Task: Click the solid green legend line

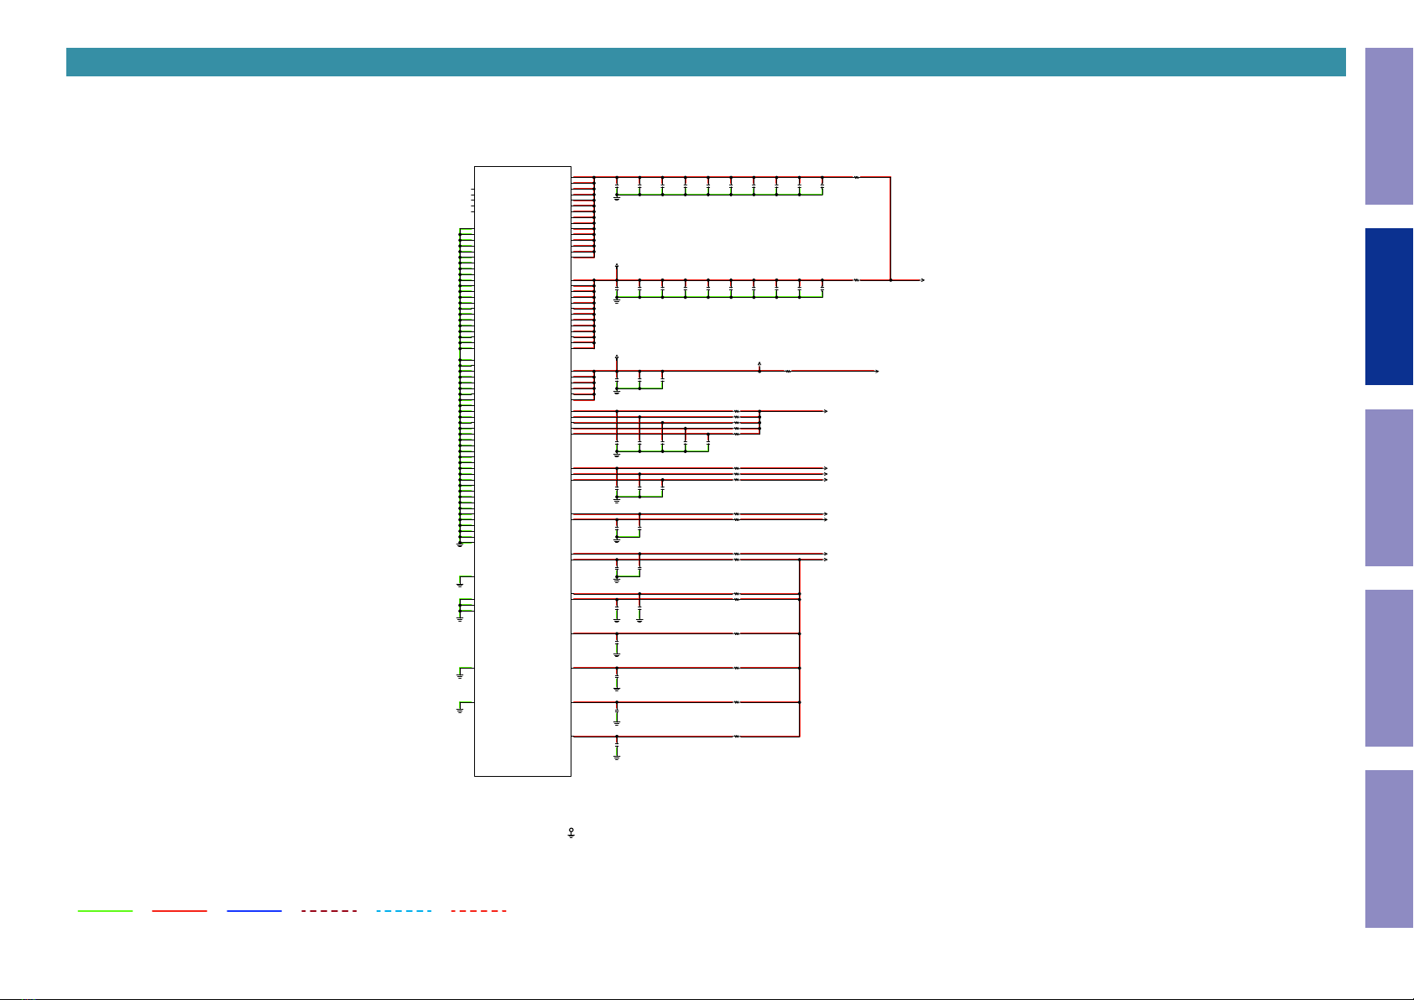Action: pos(105,910)
